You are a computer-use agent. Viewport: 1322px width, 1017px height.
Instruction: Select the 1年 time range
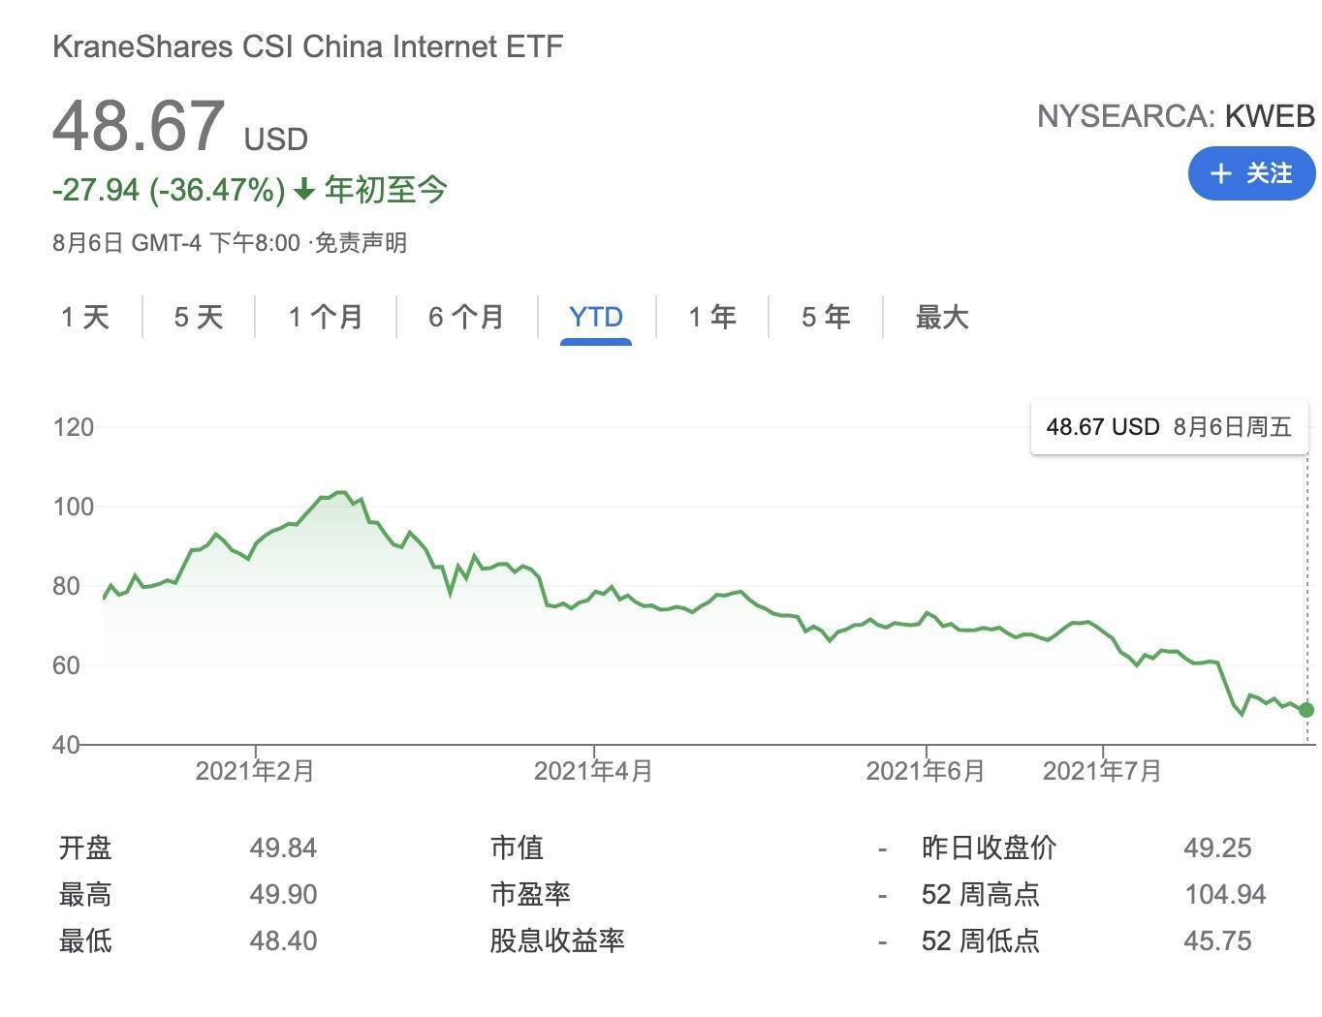712,317
